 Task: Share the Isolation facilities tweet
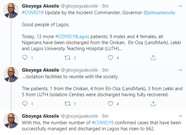pos(153,104)
